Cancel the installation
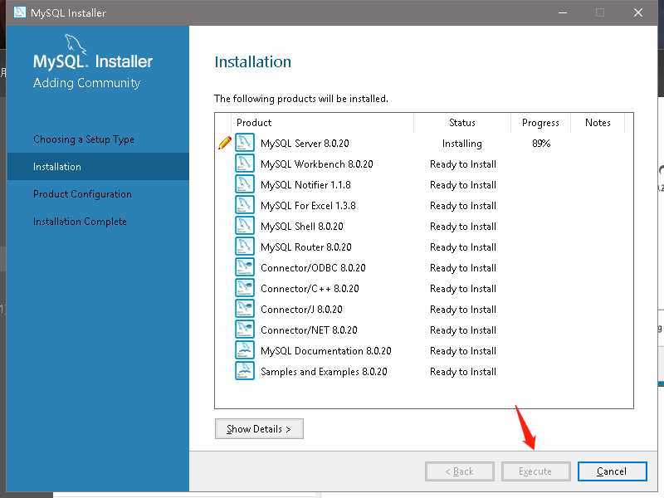This screenshot has width=664, height=498. (612, 471)
